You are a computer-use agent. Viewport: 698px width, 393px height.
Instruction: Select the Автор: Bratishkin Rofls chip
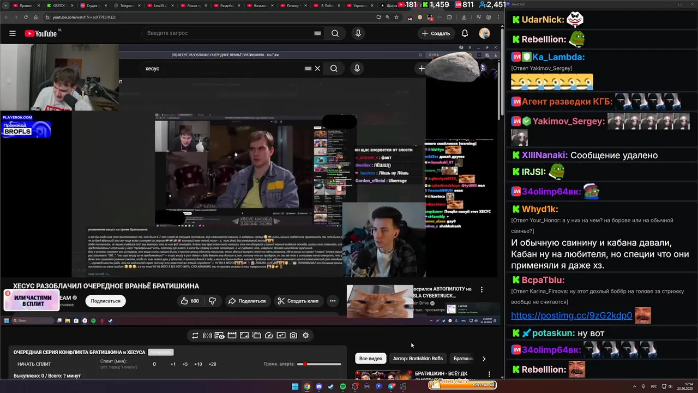[418, 359]
